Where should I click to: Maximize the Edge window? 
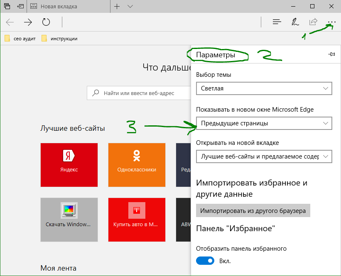pos(312,6)
